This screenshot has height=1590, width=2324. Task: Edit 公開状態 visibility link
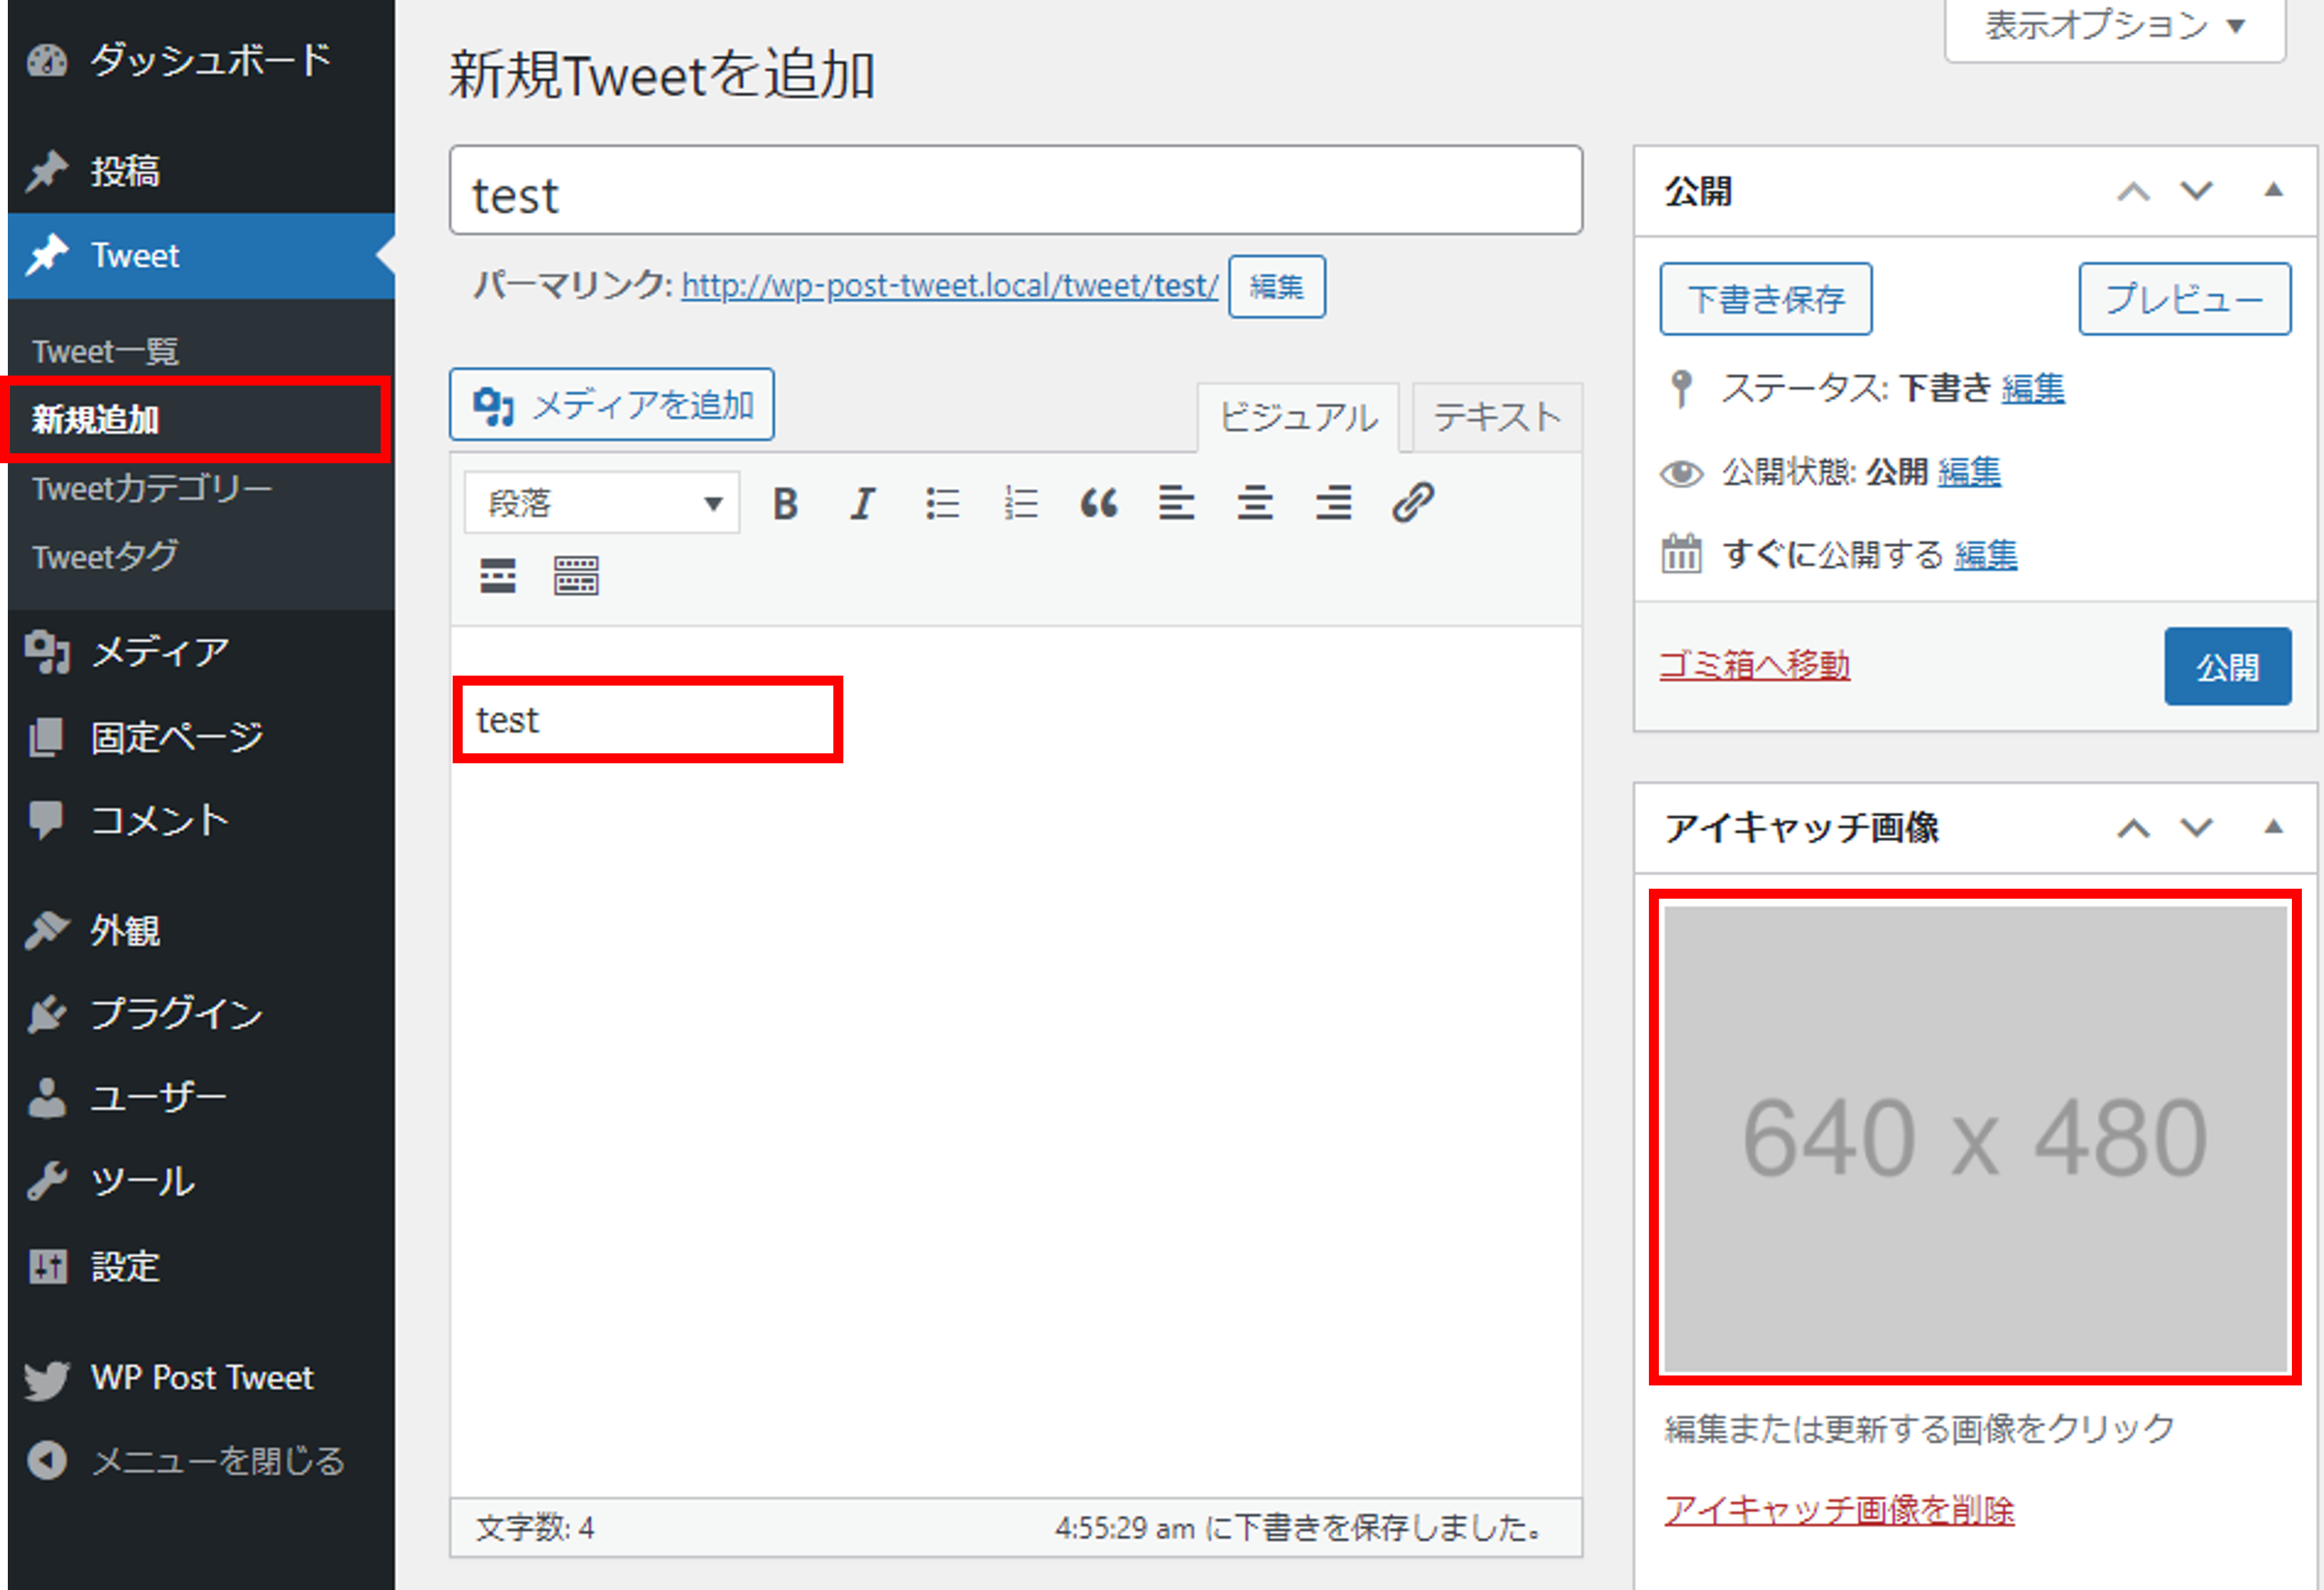coord(1969,471)
